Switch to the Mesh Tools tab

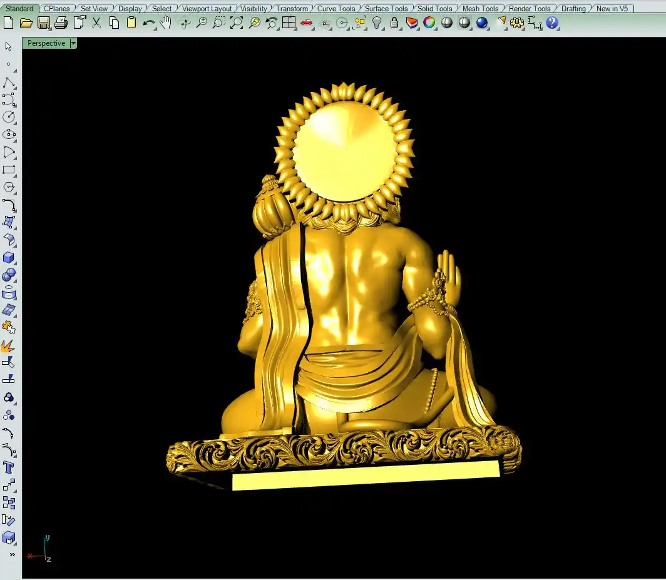point(480,9)
